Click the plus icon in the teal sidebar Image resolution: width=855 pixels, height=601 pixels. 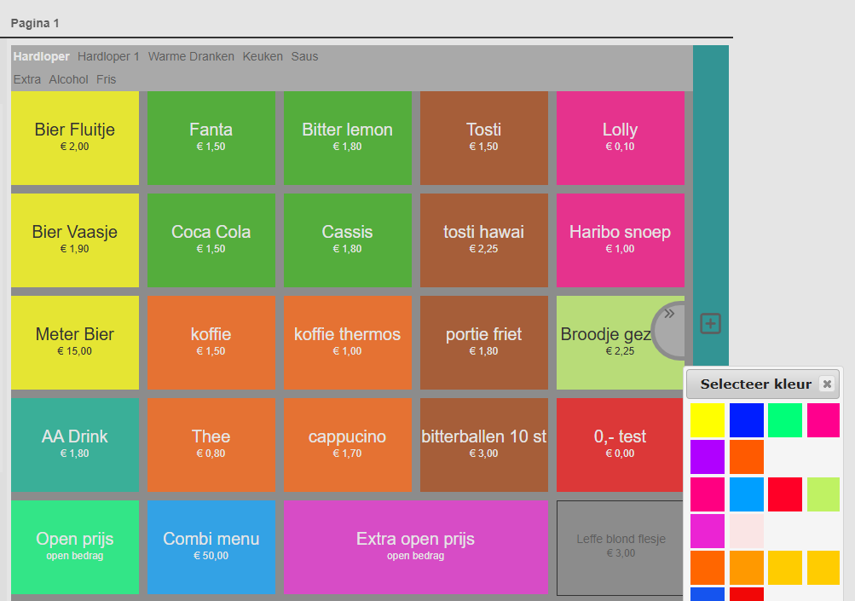tap(711, 324)
